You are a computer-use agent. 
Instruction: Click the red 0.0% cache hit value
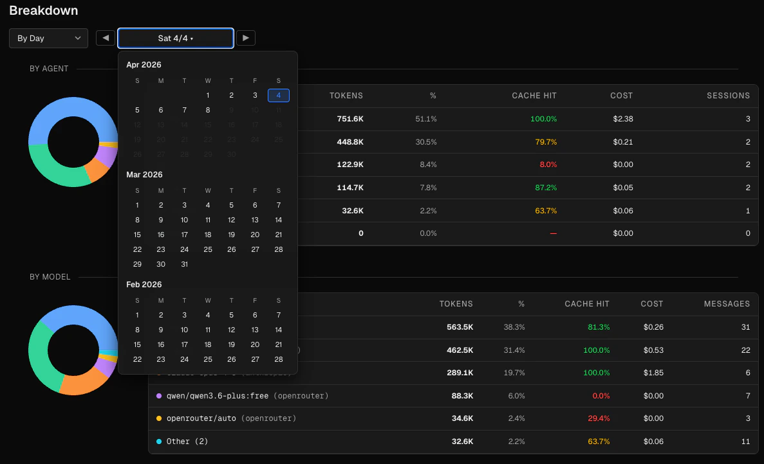click(600, 396)
